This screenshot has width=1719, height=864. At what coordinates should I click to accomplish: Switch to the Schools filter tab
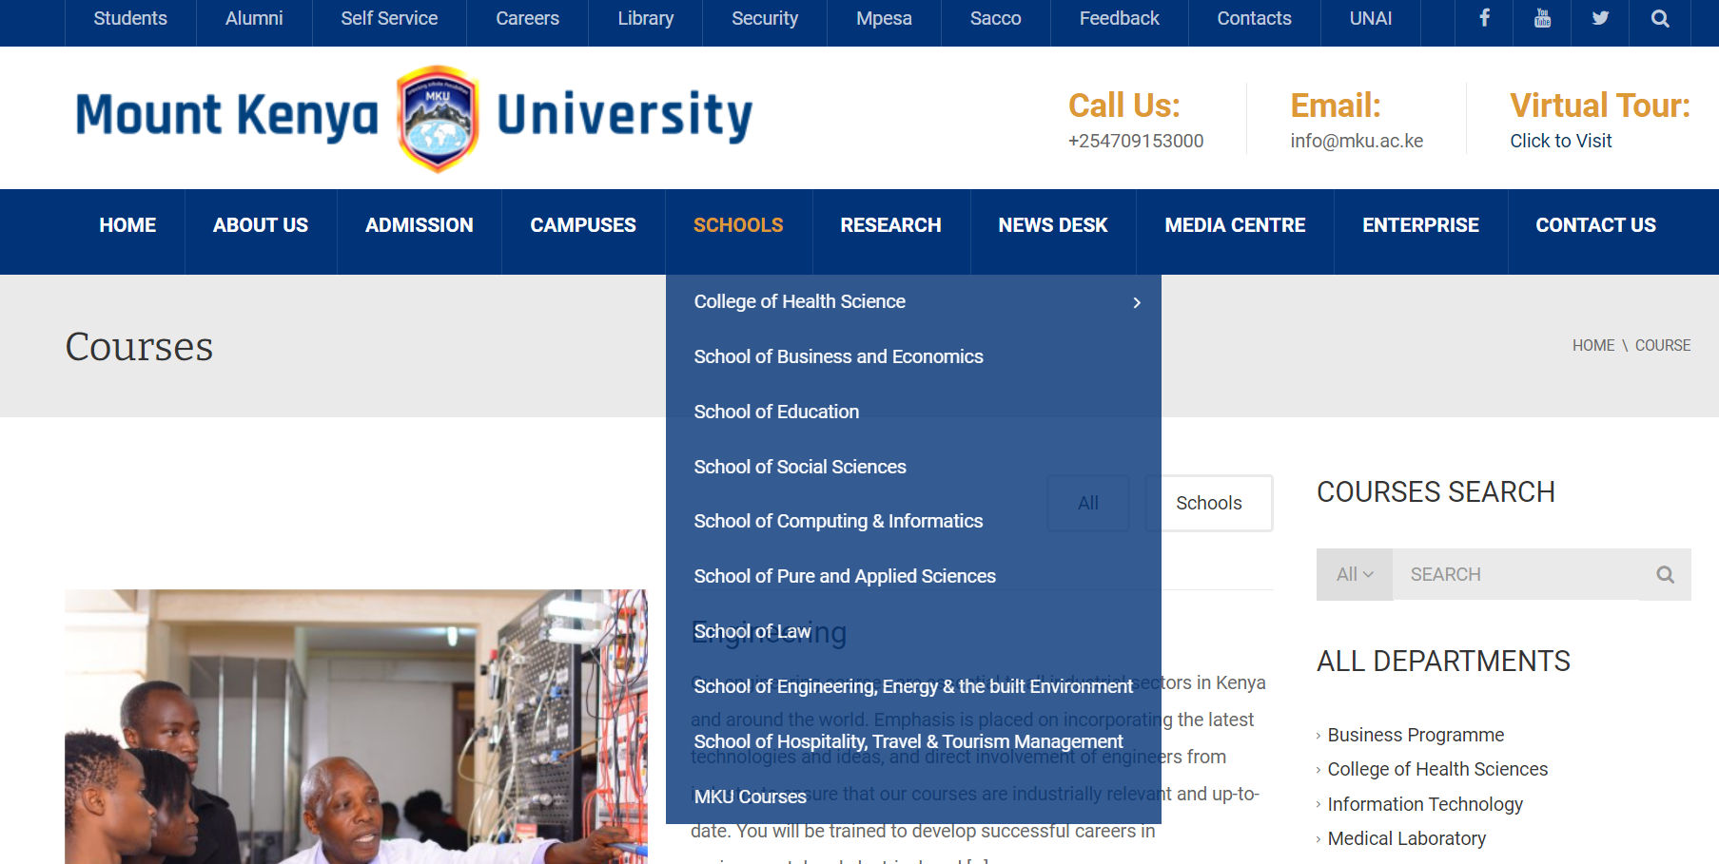click(1209, 503)
